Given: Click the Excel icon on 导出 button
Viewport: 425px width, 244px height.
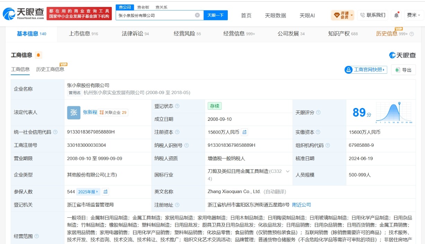Looking at the screenshot, I should (x=398, y=70).
